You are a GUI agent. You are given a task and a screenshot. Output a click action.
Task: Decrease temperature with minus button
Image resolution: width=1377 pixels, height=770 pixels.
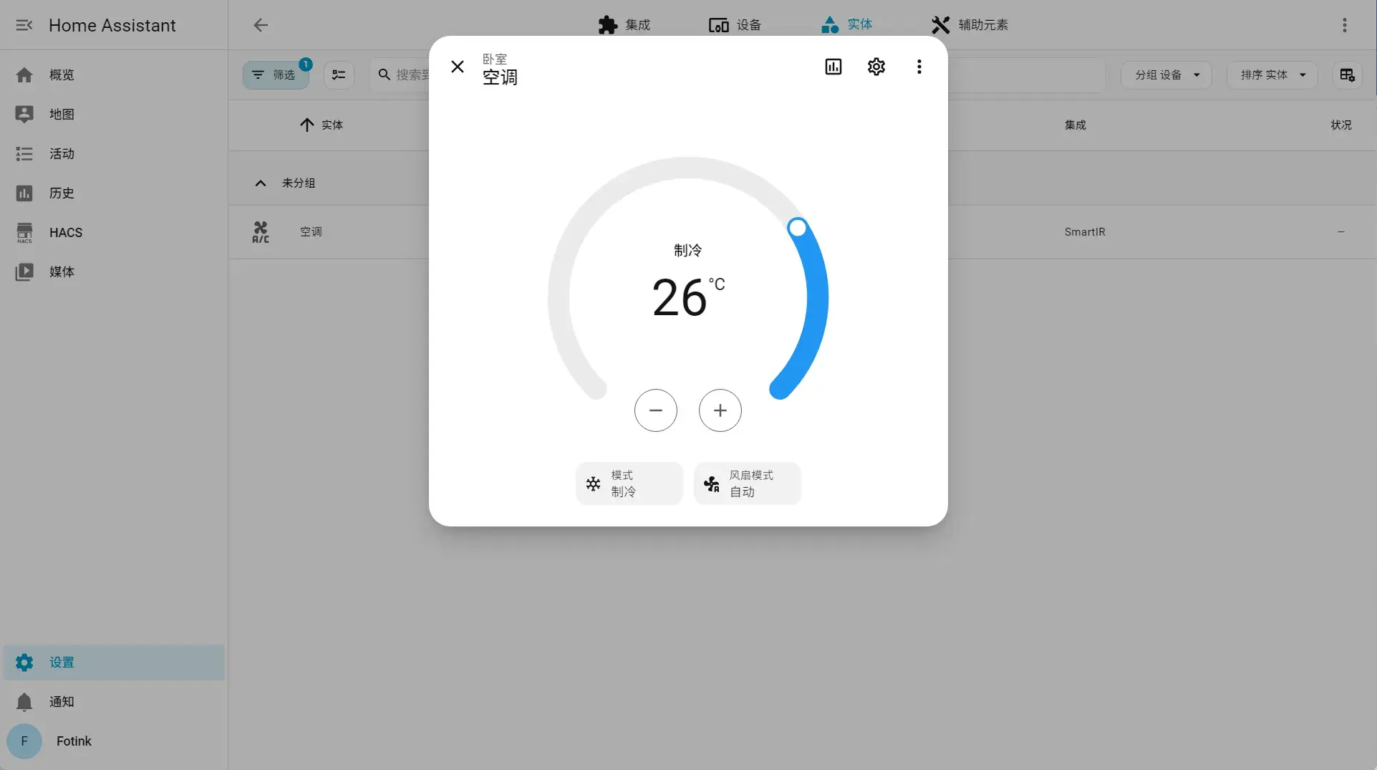tap(655, 410)
